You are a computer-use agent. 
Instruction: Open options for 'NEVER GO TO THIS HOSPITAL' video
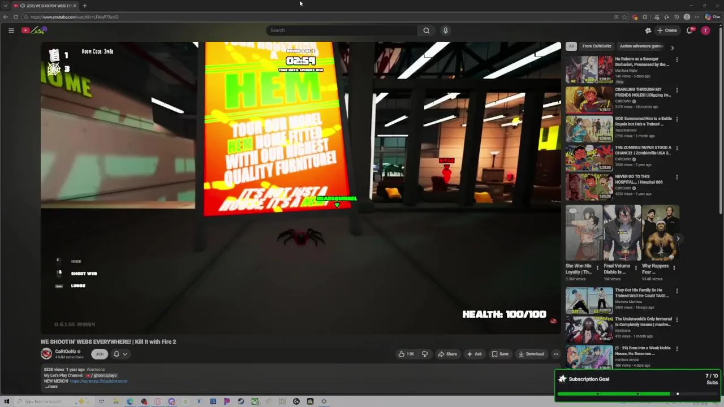coord(676,177)
